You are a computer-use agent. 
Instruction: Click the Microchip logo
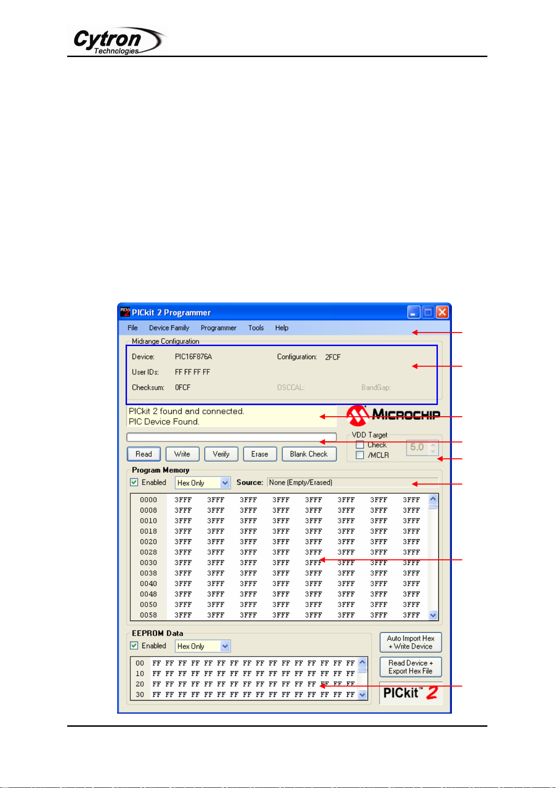(x=394, y=415)
